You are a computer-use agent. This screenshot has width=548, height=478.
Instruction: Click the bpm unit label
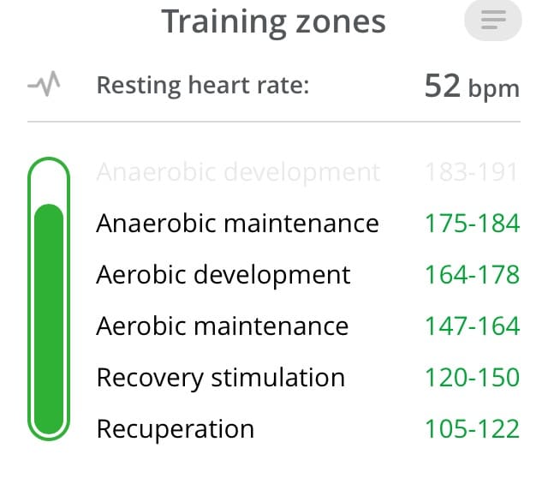pos(494,88)
